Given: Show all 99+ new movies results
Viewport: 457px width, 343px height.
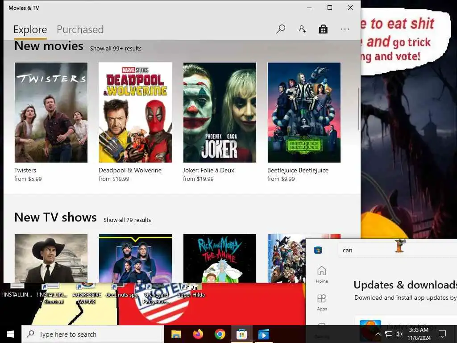Looking at the screenshot, I should pos(116,48).
